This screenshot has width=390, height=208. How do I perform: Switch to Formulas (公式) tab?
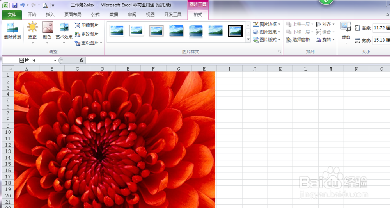(x=95, y=15)
